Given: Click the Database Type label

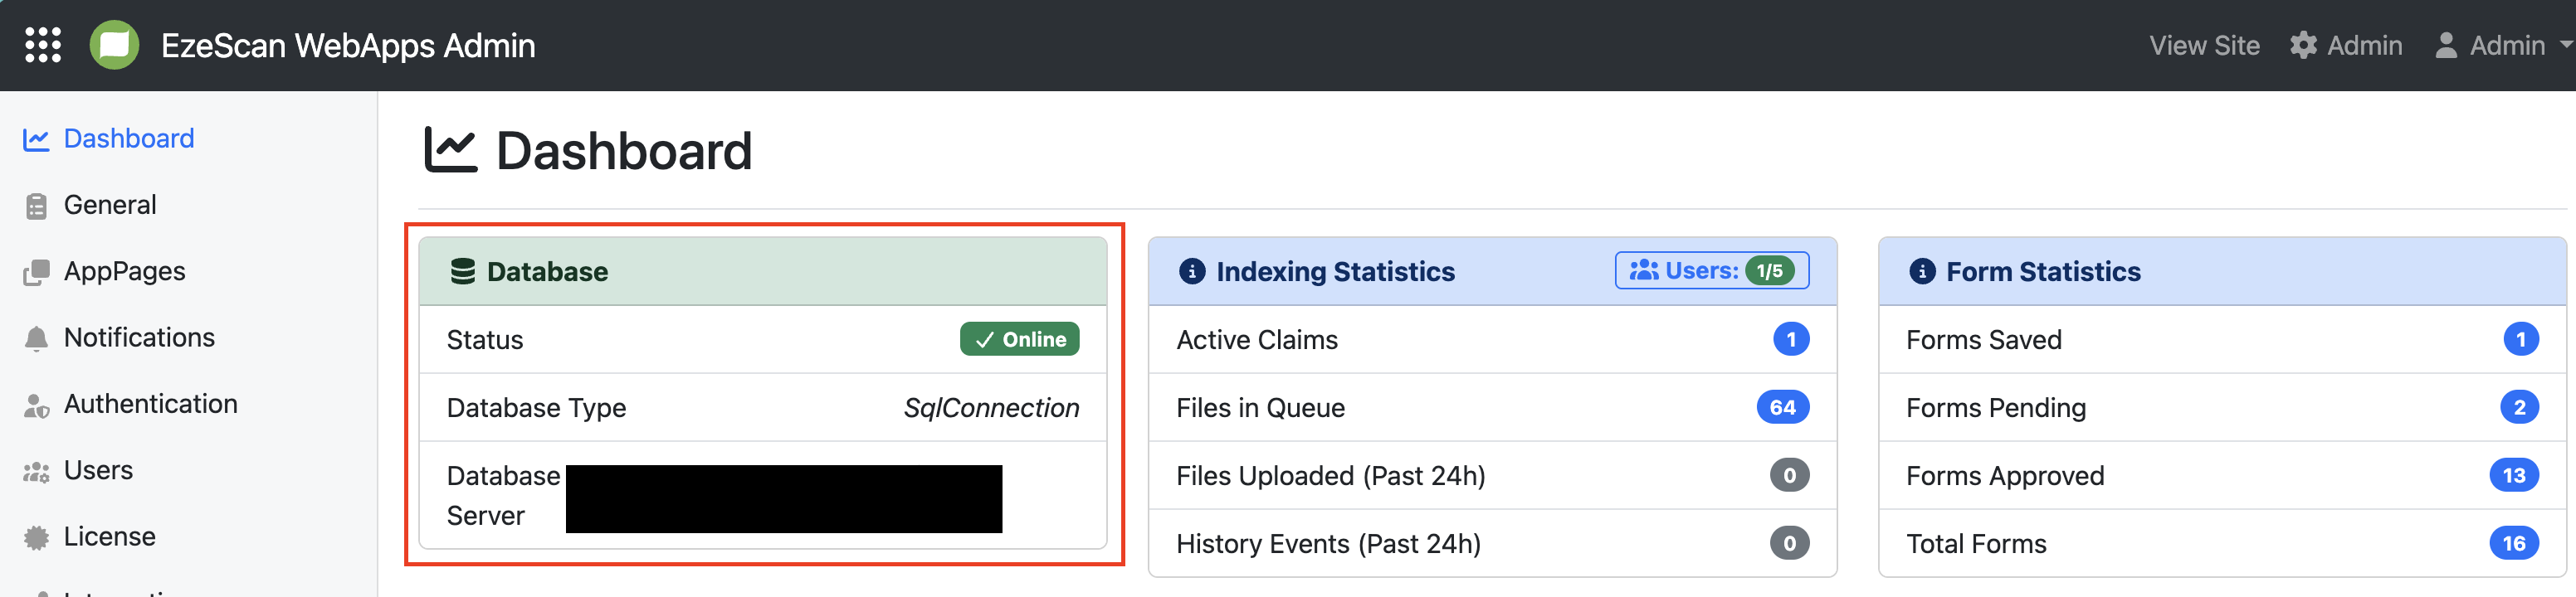Looking at the screenshot, I should pos(536,407).
